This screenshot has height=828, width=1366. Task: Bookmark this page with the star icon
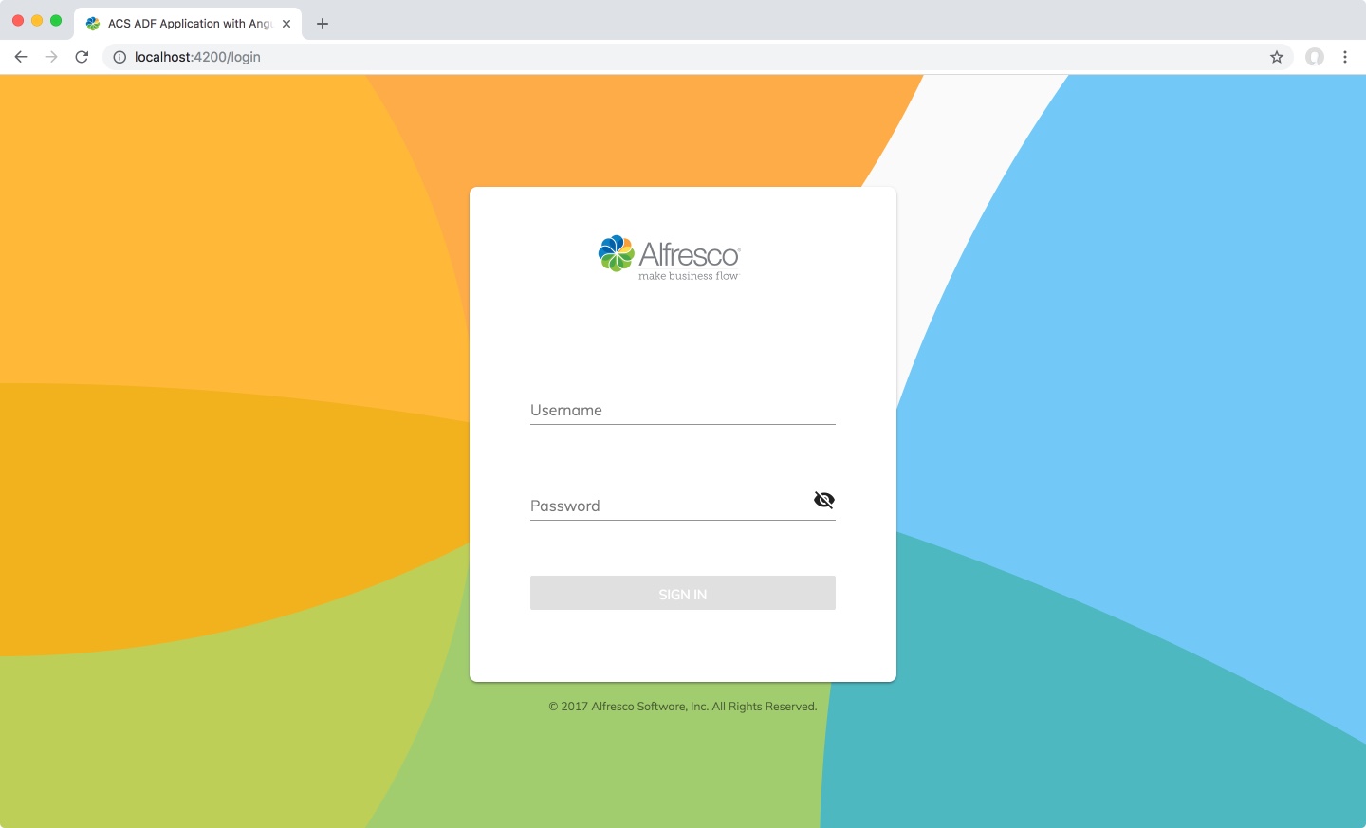1277,57
